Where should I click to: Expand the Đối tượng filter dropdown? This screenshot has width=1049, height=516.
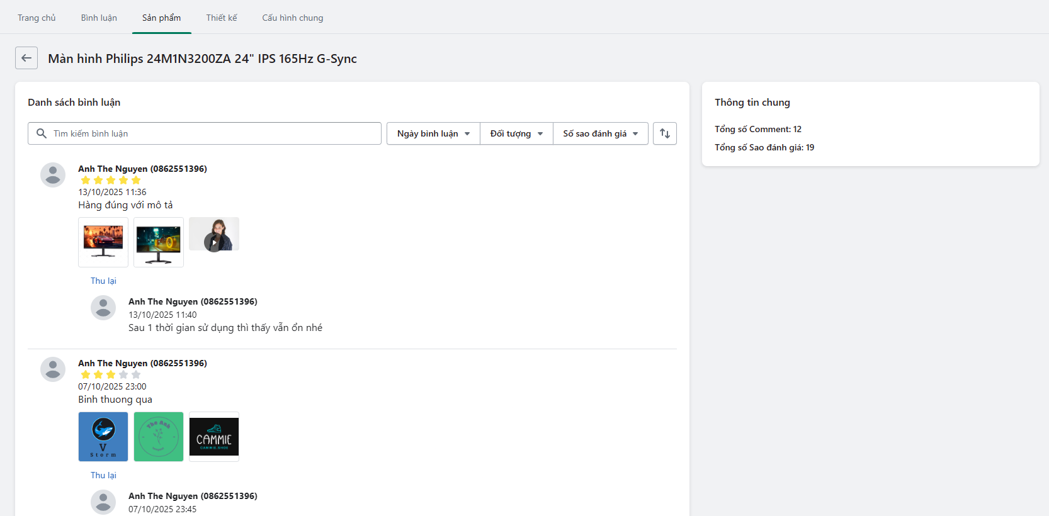click(x=516, y=133)
